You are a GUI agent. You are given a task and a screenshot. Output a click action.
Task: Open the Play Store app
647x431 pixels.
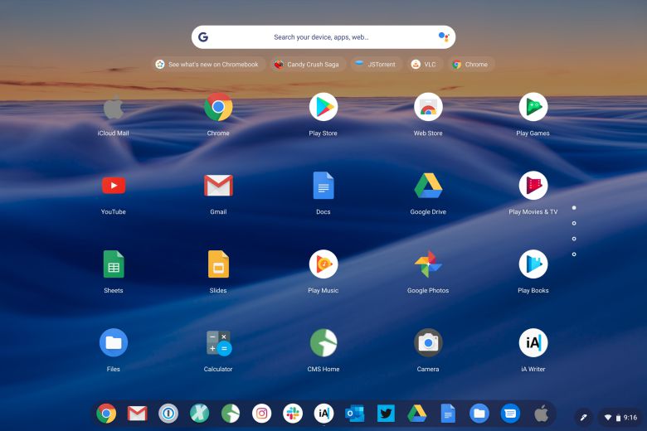[323, 107]
